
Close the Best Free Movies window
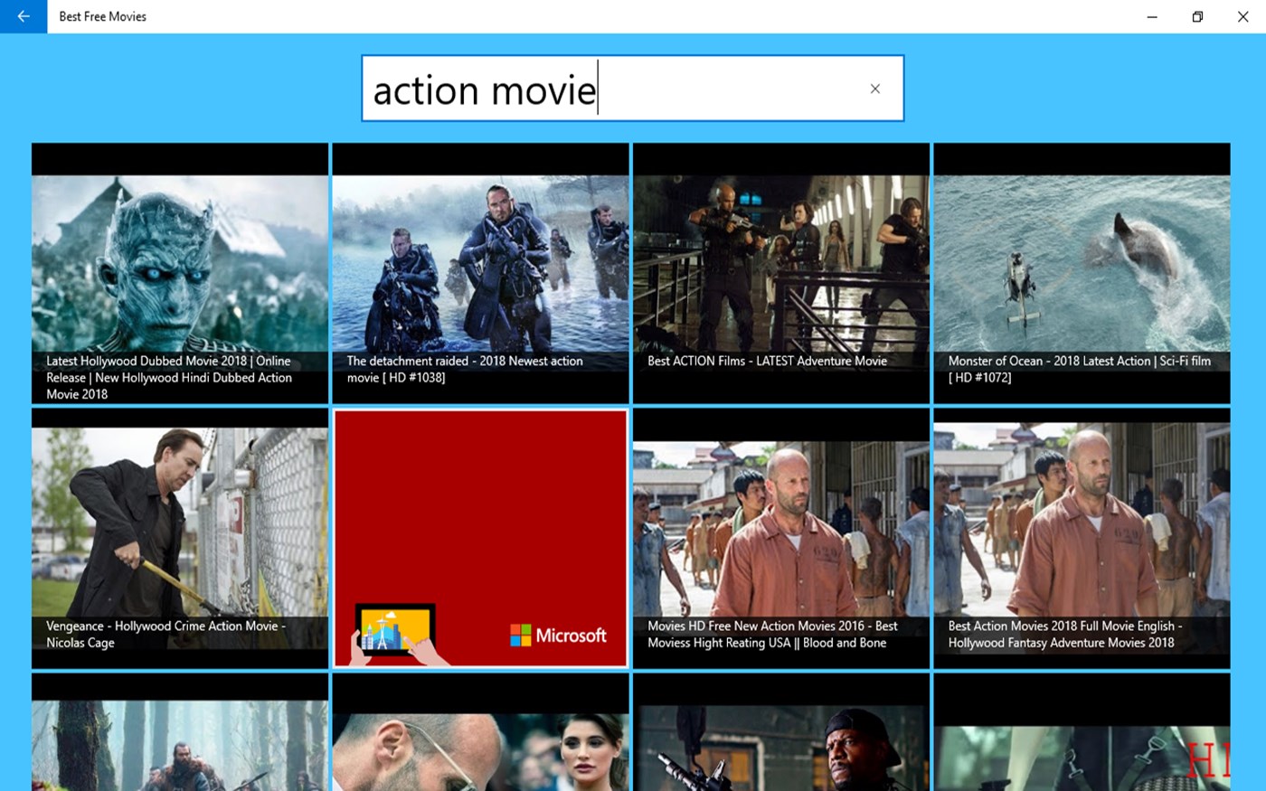pyautogui.click(x=1242, y=16)
